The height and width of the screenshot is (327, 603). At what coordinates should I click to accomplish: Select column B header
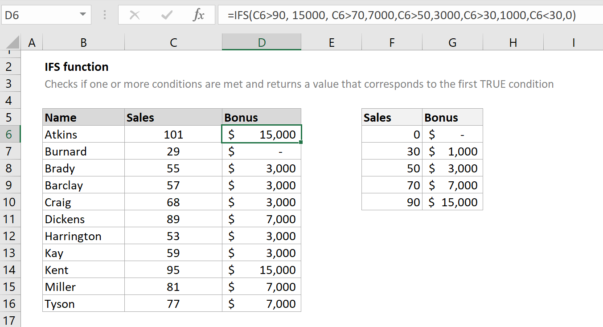click(83, 43)
